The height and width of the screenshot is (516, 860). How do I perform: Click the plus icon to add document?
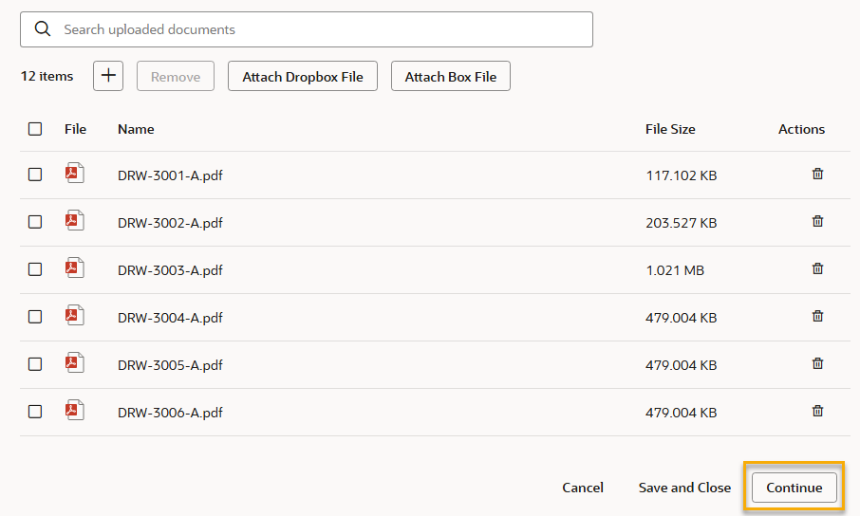(108, 76)
